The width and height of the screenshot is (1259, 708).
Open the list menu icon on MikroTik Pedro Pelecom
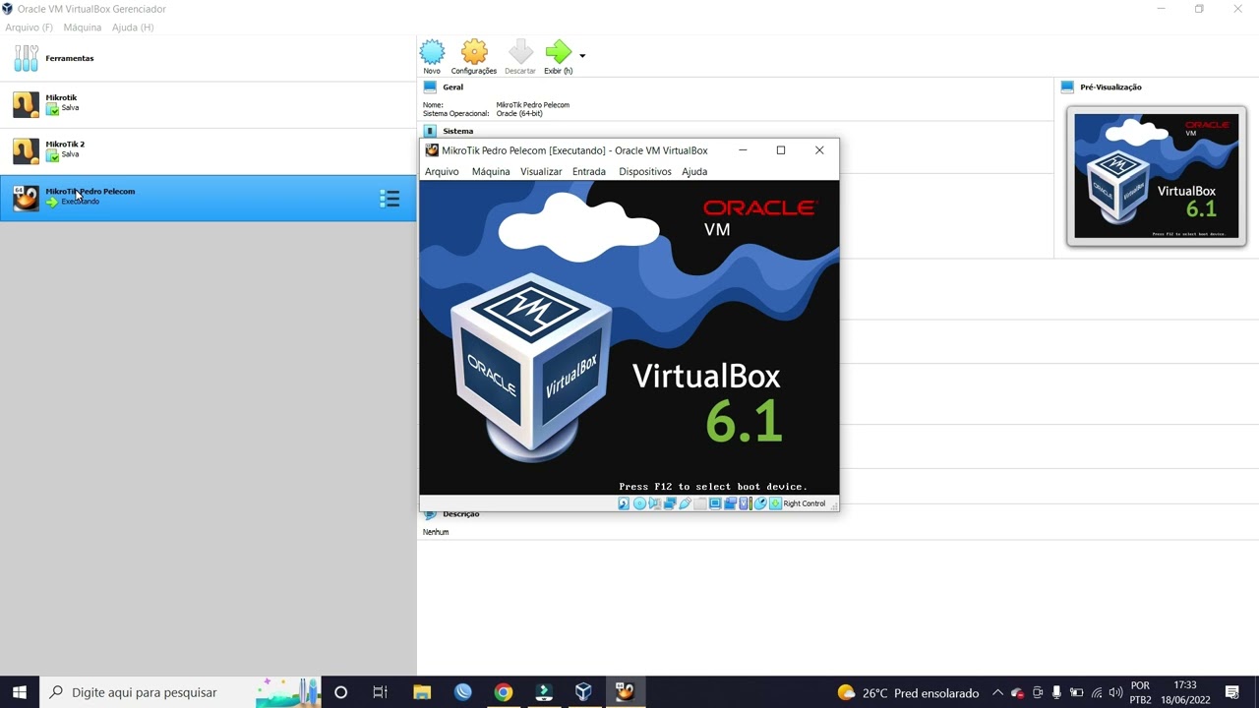[390, 199]
